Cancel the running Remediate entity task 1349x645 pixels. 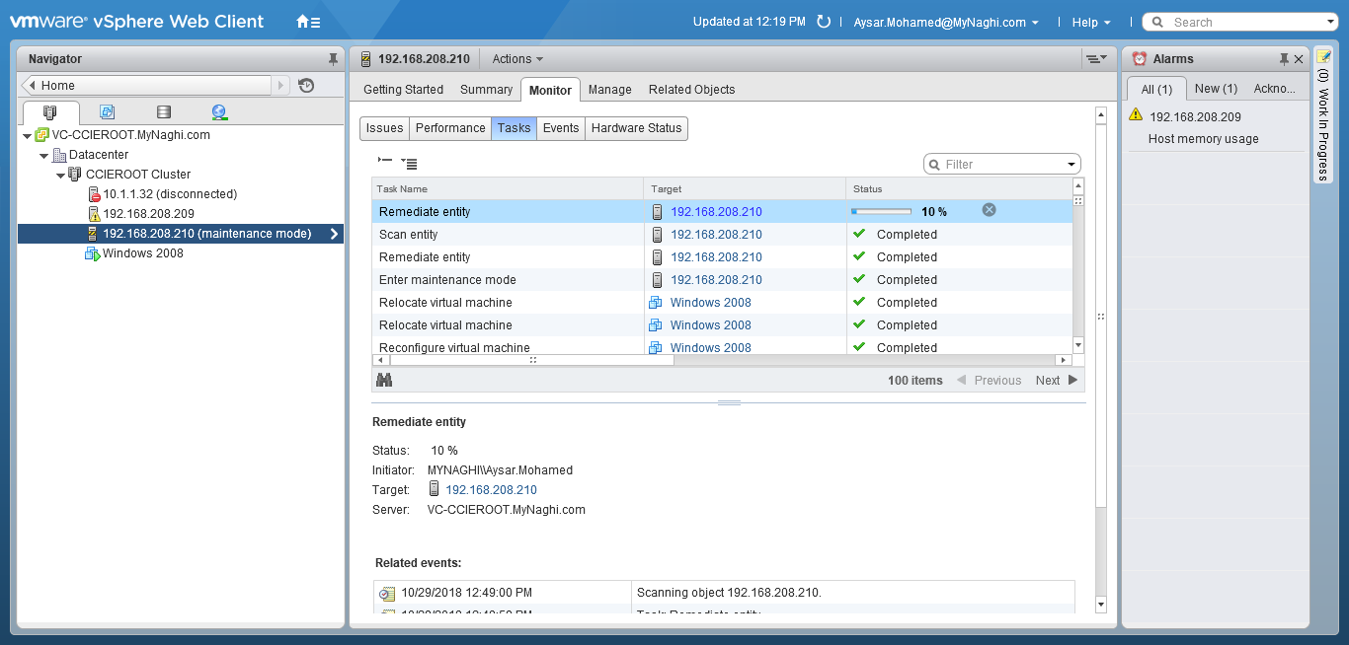[989, 210]
